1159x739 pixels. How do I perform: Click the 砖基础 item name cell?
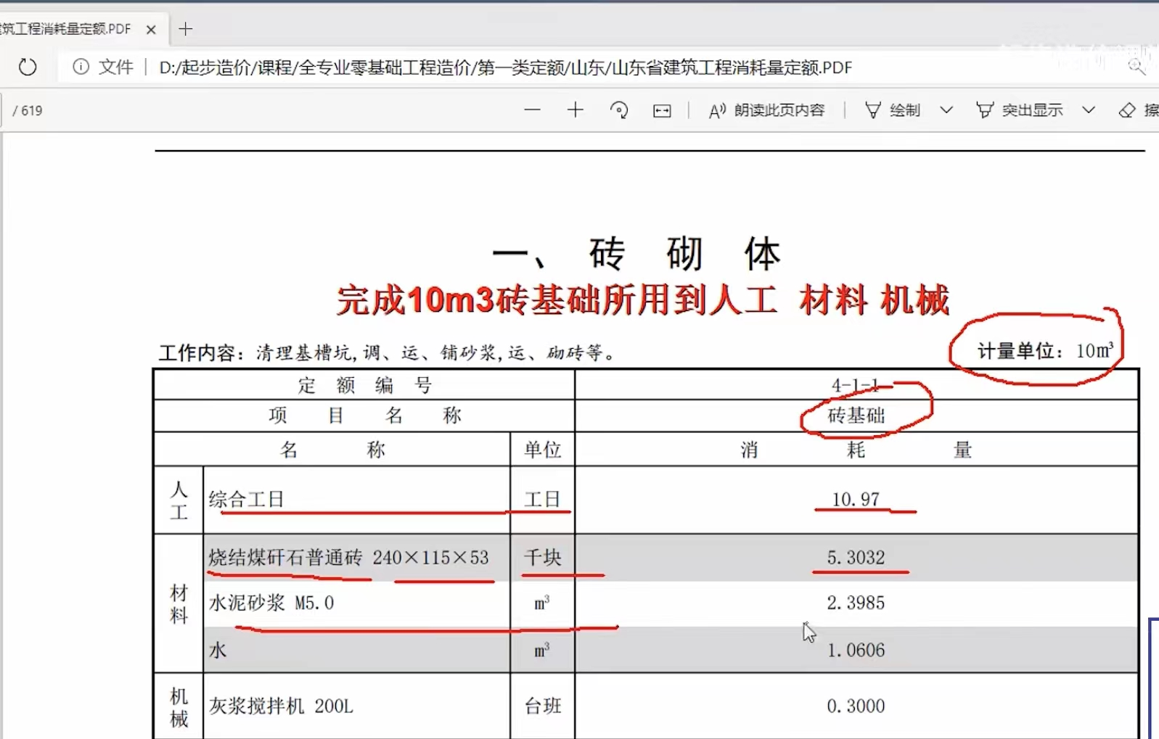856,416
